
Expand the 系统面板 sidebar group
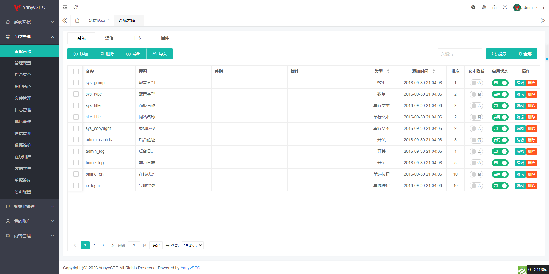click(29, 22)
